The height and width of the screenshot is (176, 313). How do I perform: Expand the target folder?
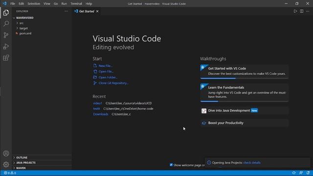click(17, 28)
